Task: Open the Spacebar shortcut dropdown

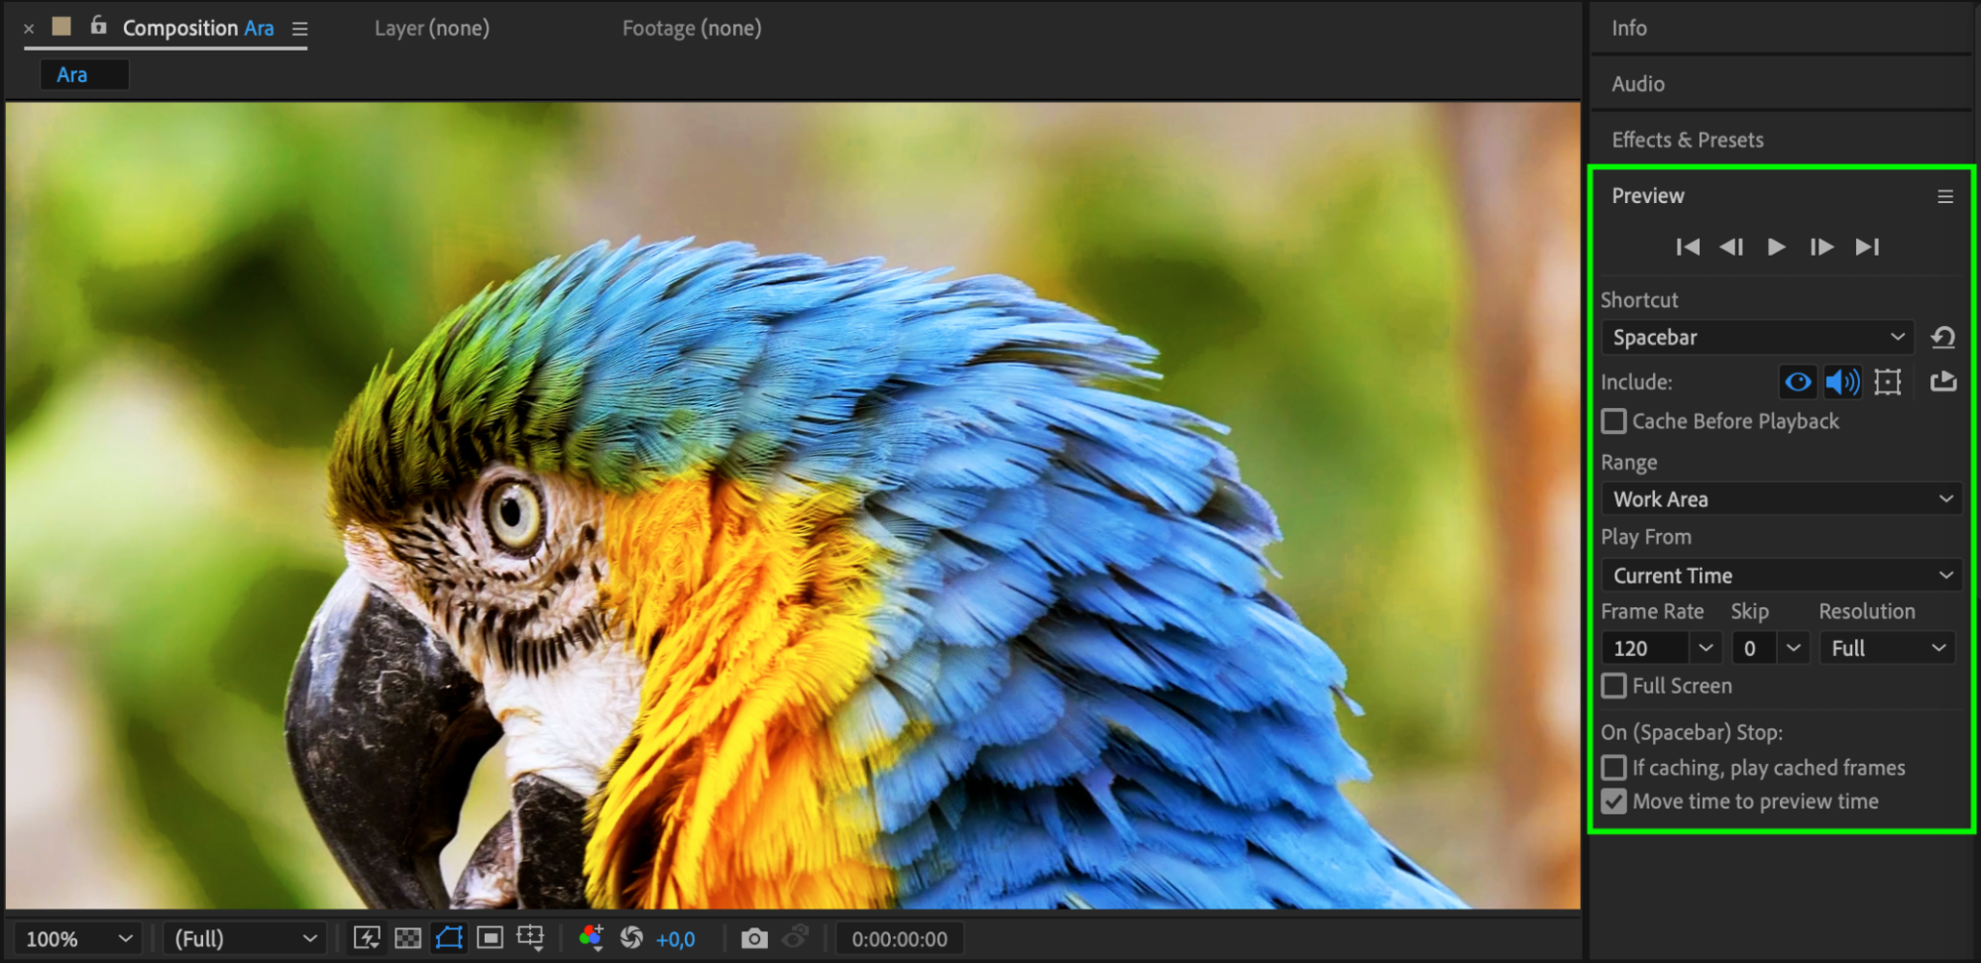Action: click(1757, 338)
